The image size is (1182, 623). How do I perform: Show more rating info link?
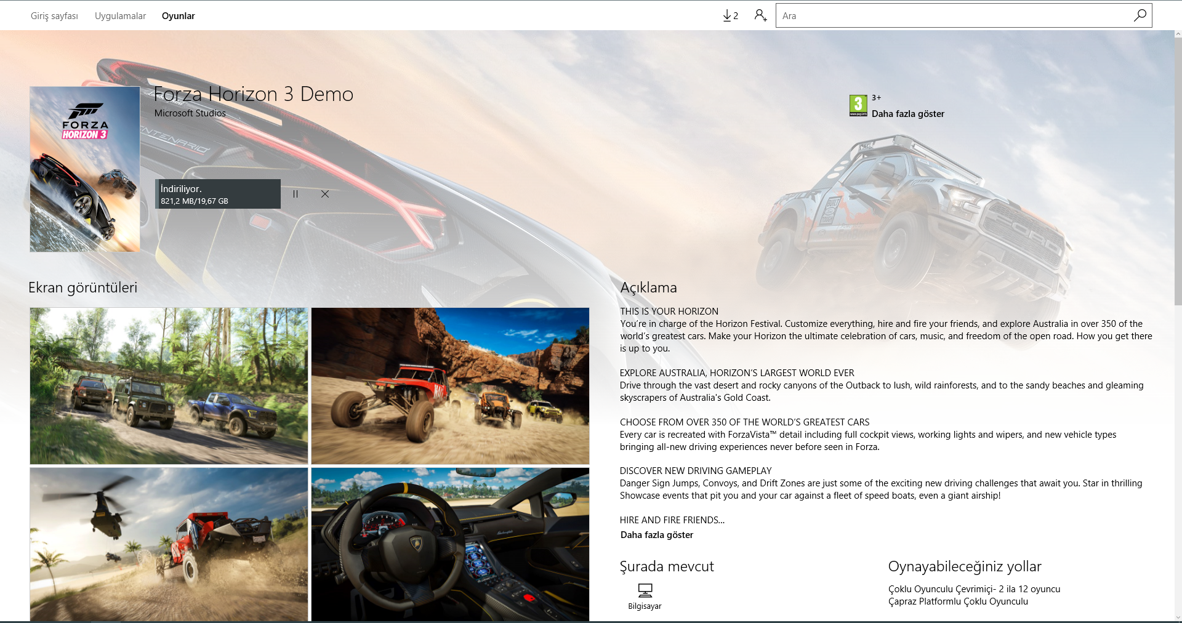click(x=908, y=114)
